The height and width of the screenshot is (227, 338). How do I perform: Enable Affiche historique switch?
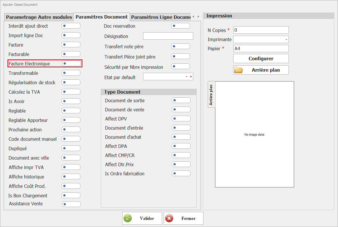(x=71, y=177)
